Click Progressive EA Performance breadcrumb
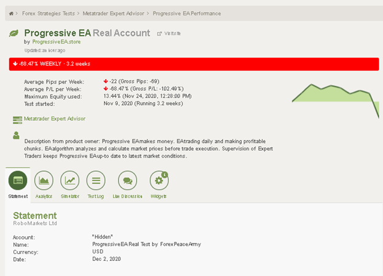The image size is (383, 276). click(x=187, y=13)
